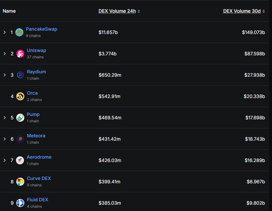
Task: Click the Orca yellow logo icon
Action: click(x=20, y=96)
